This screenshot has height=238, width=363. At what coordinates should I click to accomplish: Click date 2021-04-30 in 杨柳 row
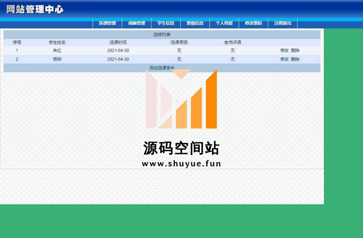point(118,59)
